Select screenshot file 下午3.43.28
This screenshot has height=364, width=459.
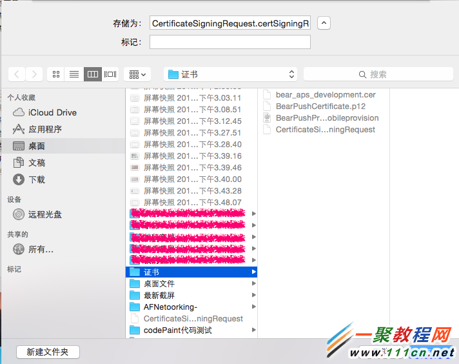pyautogui.click(x=191, y=191)
